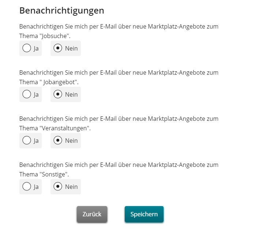262x235 pixels.
Task: Click the Sonstige notification description text
Action: tap(119, 169)
